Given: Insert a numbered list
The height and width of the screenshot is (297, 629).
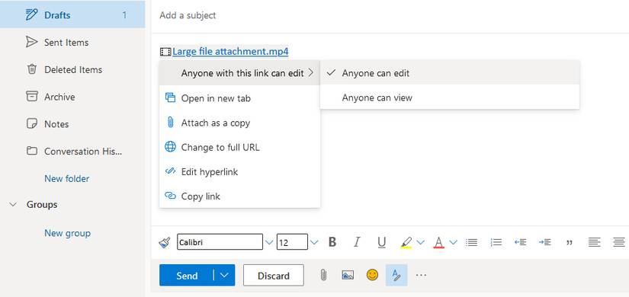Looking at the screenshot, I should tap(496, 242).
